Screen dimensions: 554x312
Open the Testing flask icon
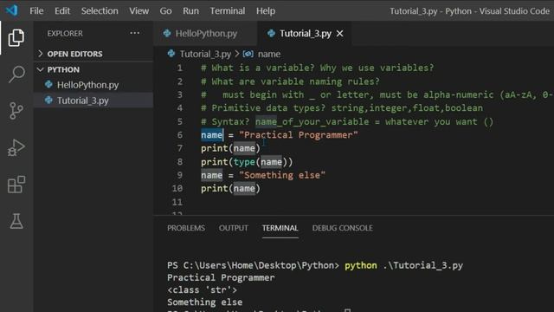(16, 221)
